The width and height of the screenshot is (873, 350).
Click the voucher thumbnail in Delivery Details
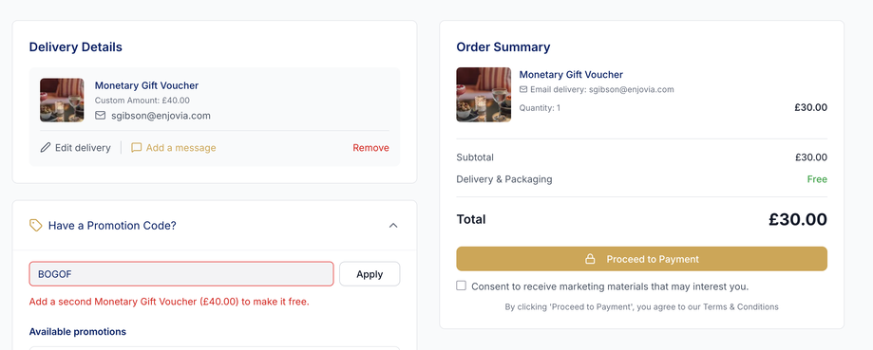62,100
